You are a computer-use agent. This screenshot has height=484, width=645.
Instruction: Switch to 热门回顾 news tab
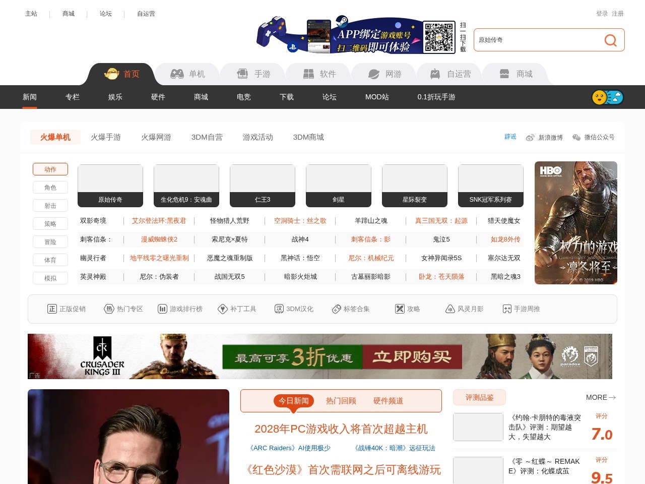341,401
